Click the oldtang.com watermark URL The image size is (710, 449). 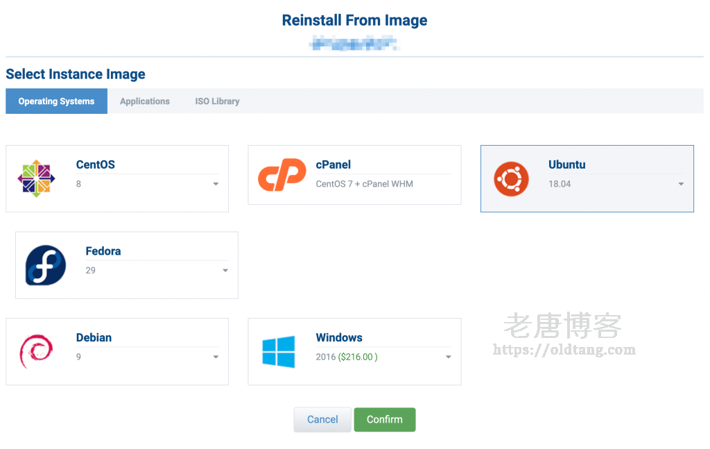(564, 350)
